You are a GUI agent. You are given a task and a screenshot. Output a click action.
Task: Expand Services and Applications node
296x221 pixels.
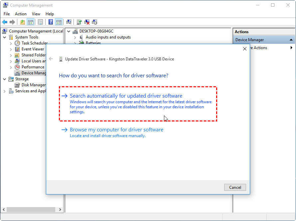click(5, 91)
